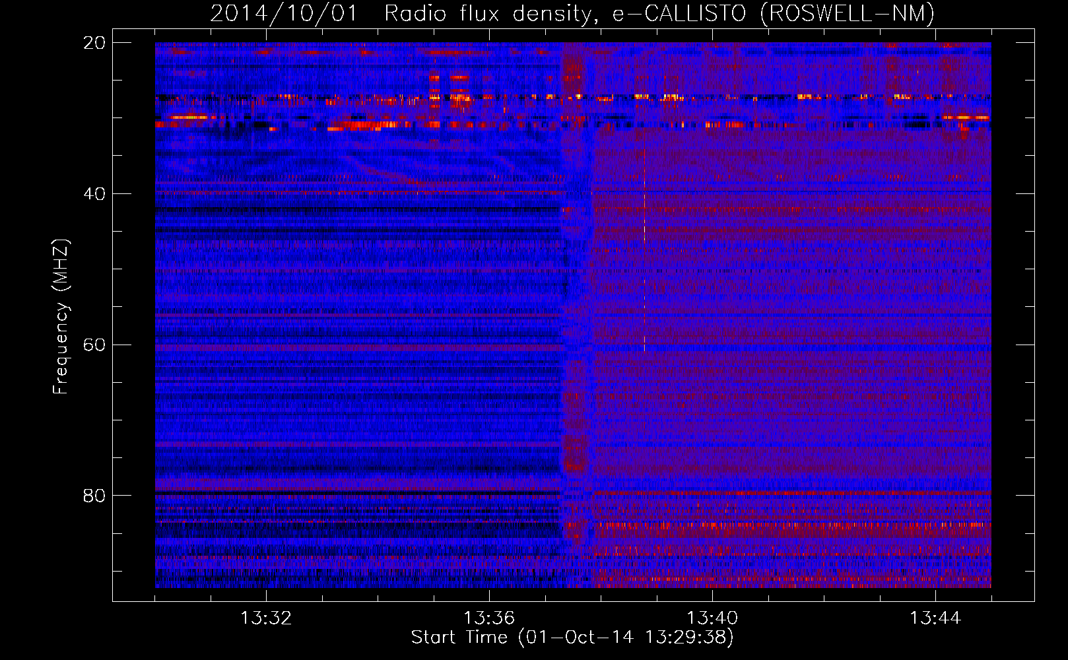Click the 13:36 time tick label
The width and height of the screenshot is (1068, 660).
(x=489, y=618)
